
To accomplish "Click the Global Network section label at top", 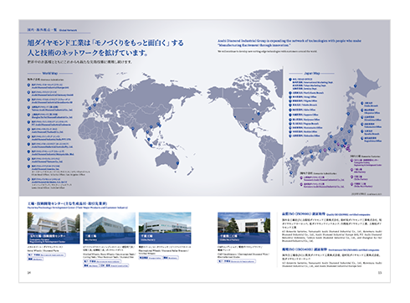I will pos(52,30).
